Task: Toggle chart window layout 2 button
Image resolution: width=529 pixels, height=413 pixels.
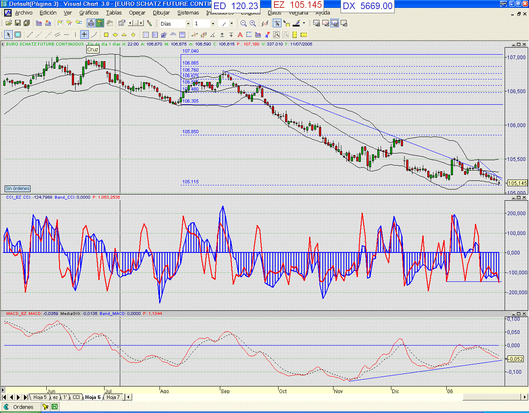Action: click(x=325, y=23)
